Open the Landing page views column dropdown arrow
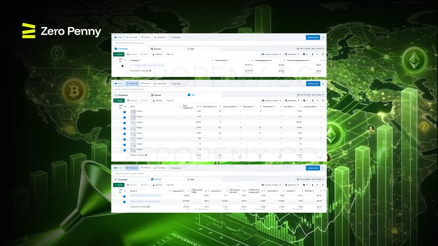Screen dimensions: 438x246 (x=284, y=60)
